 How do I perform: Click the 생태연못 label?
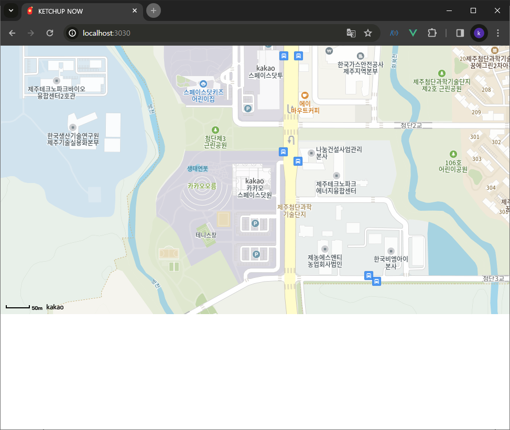click(198, 169)
